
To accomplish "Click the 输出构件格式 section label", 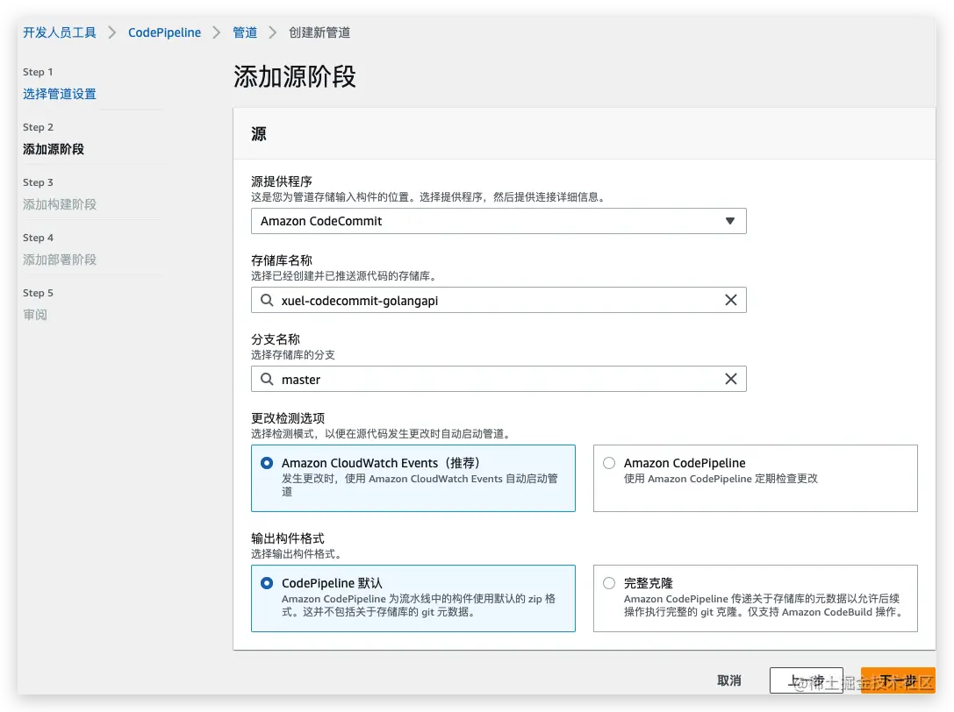I will [288, 538].
